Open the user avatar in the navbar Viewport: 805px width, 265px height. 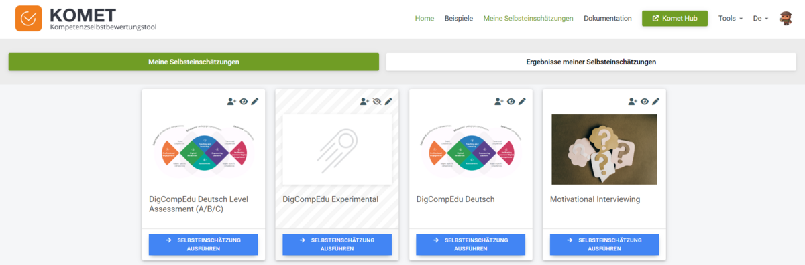[x=786, y=19]
